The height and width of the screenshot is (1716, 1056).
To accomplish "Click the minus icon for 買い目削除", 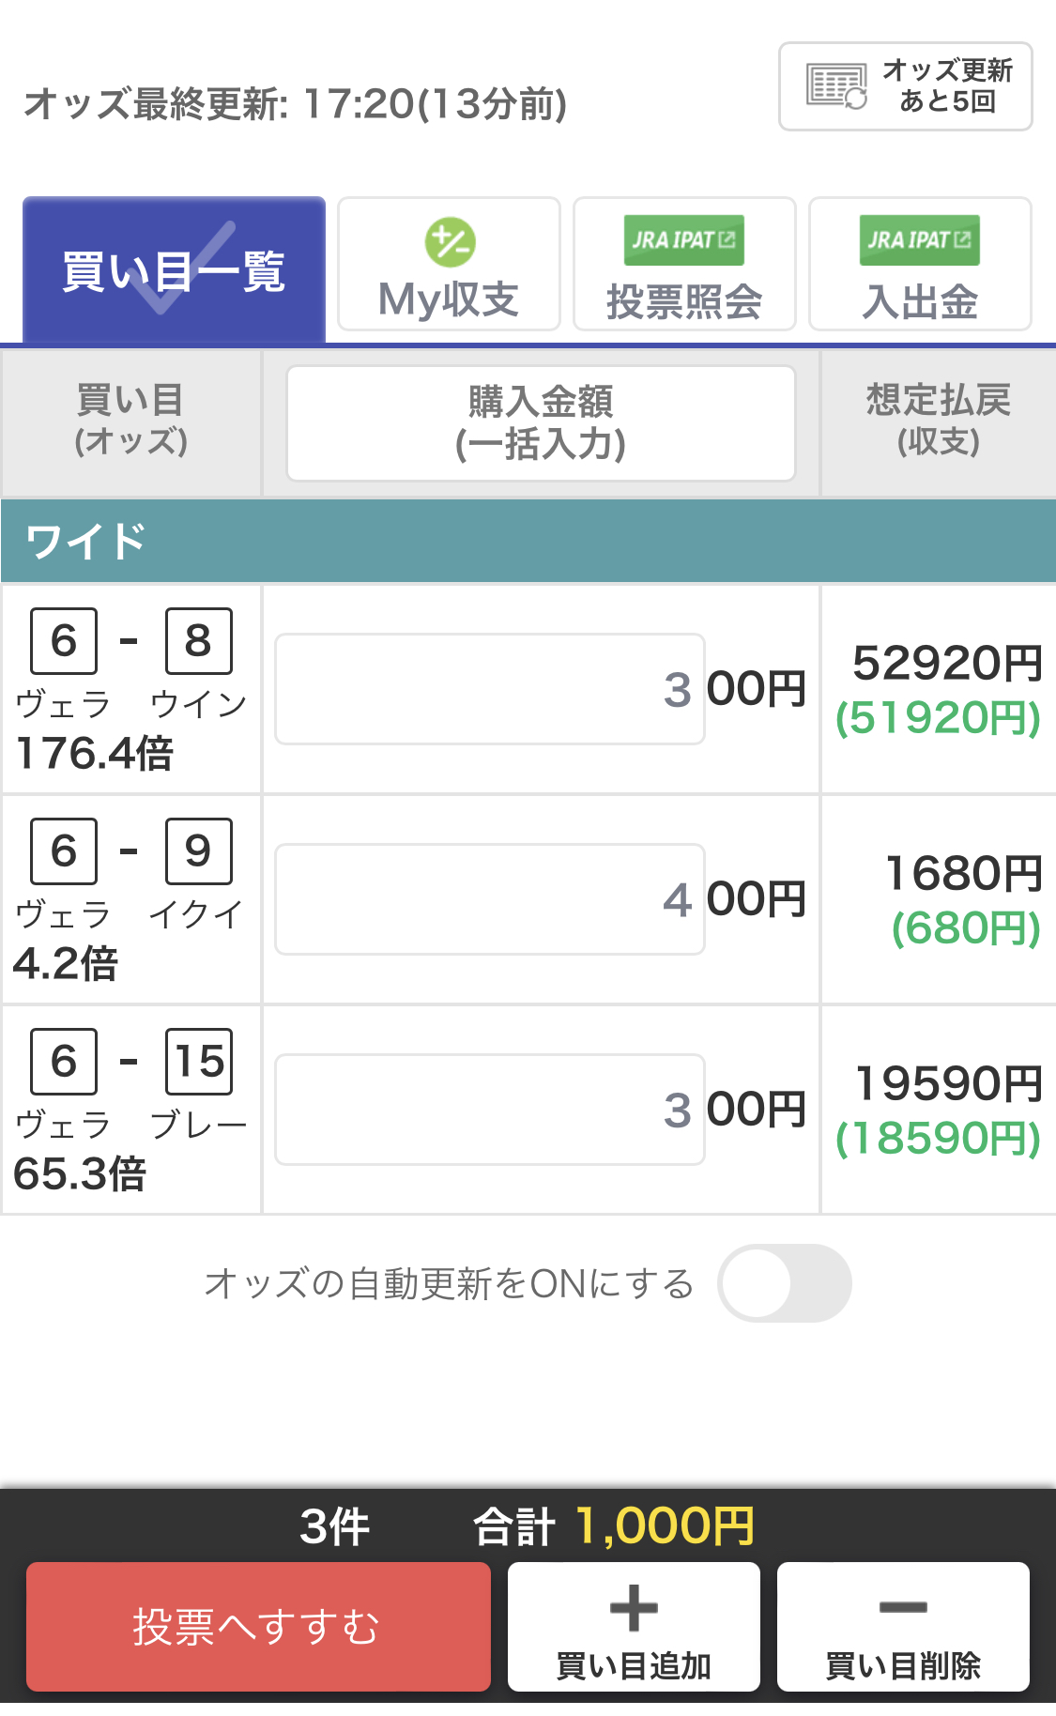I will coord(903,1607).
